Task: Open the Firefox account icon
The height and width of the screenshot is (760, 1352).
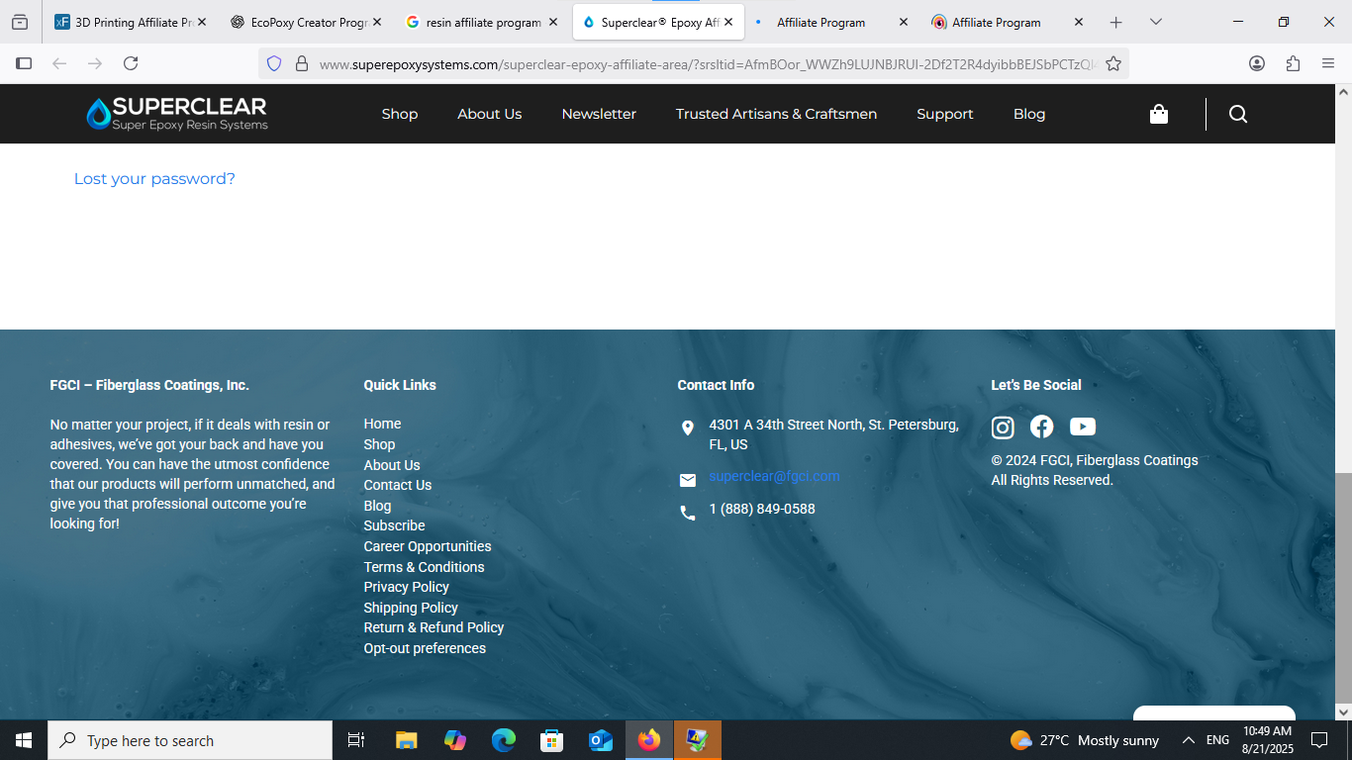Action: (x=1257, y=63)
